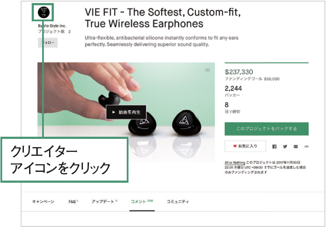Open the embed code icon
Viewport: 326px width, 227px height.
[306, 147]
